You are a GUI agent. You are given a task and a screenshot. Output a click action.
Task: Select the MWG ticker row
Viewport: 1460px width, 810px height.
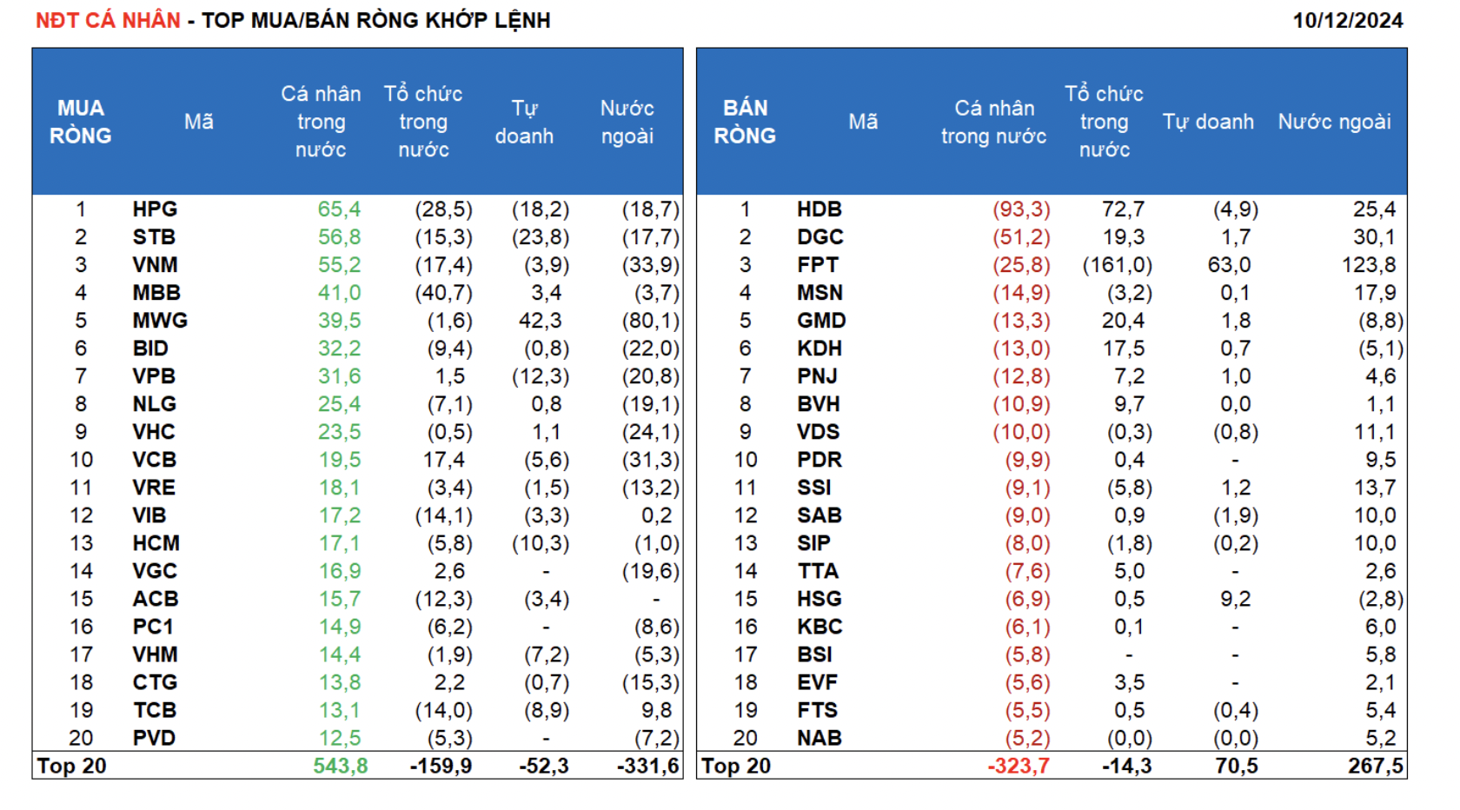tap(160, 321)
